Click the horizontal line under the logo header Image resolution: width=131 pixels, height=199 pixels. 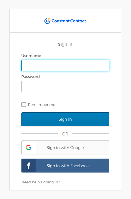(65, 33)
